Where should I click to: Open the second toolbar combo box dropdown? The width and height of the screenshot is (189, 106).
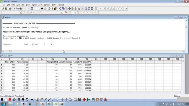(62, 12)
